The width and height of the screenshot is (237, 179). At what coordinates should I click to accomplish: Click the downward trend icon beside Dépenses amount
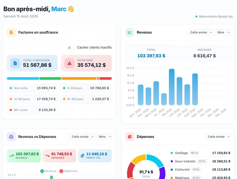47,156
